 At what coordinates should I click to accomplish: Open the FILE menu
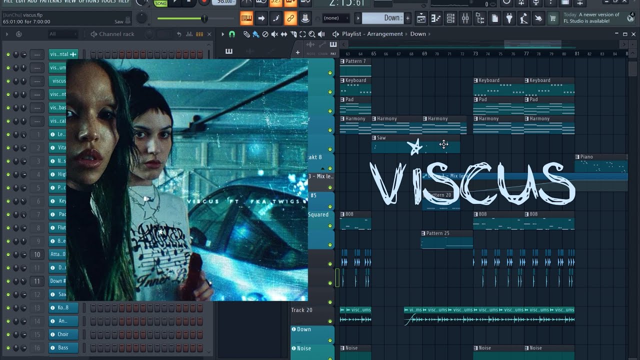(8, 1)
